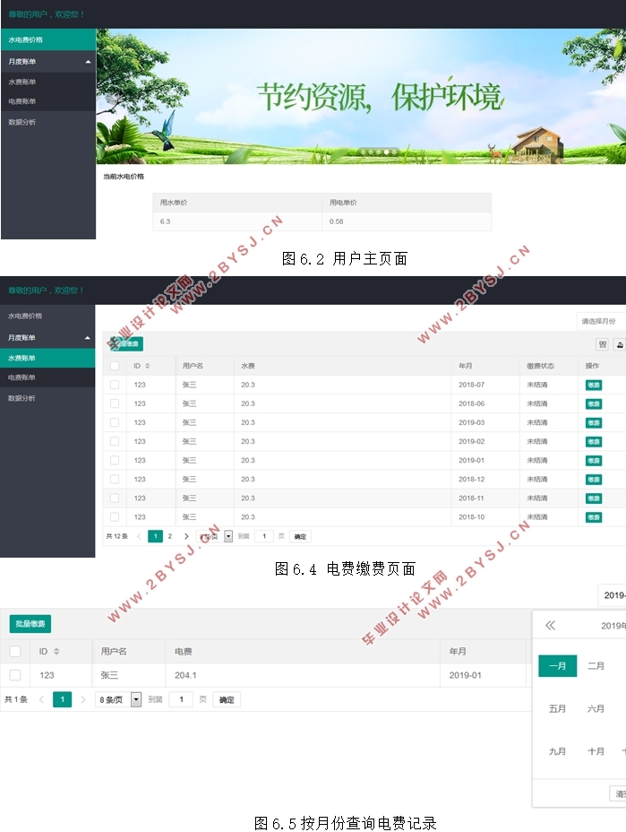The image size is (626, 832).
Task: Open 电费账单 in the homepage sidebar
Action: pos(48,101)
